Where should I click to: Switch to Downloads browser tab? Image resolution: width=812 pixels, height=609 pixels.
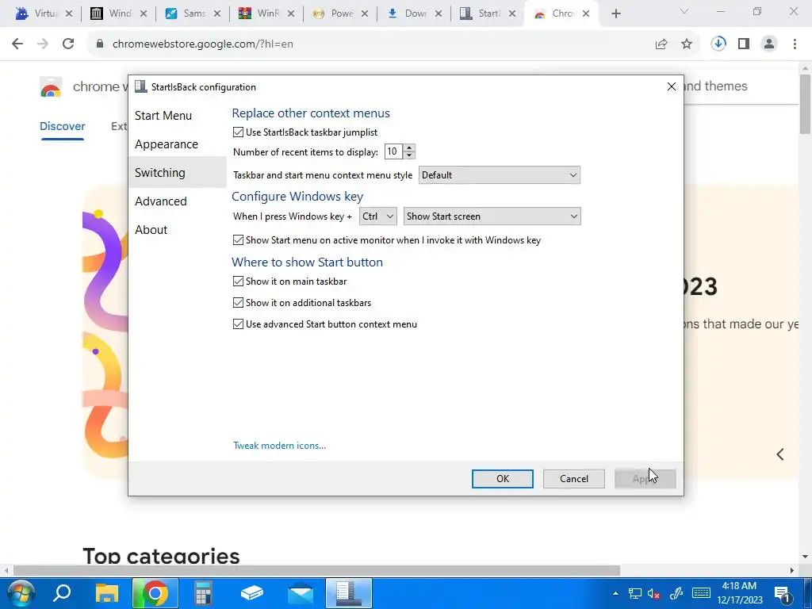[x=413, y=14]
